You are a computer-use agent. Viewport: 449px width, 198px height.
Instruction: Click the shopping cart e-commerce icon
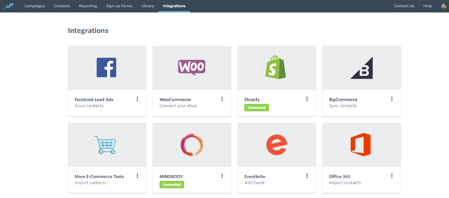pyautogui.click(x=105, y=145)
